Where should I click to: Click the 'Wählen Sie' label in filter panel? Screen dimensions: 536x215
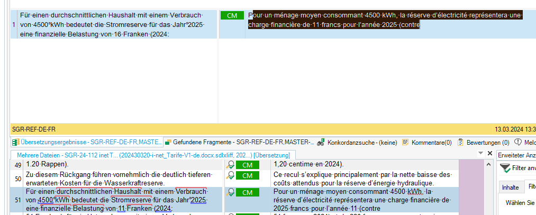520,202
